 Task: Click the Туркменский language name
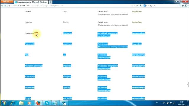coord(30,33)
